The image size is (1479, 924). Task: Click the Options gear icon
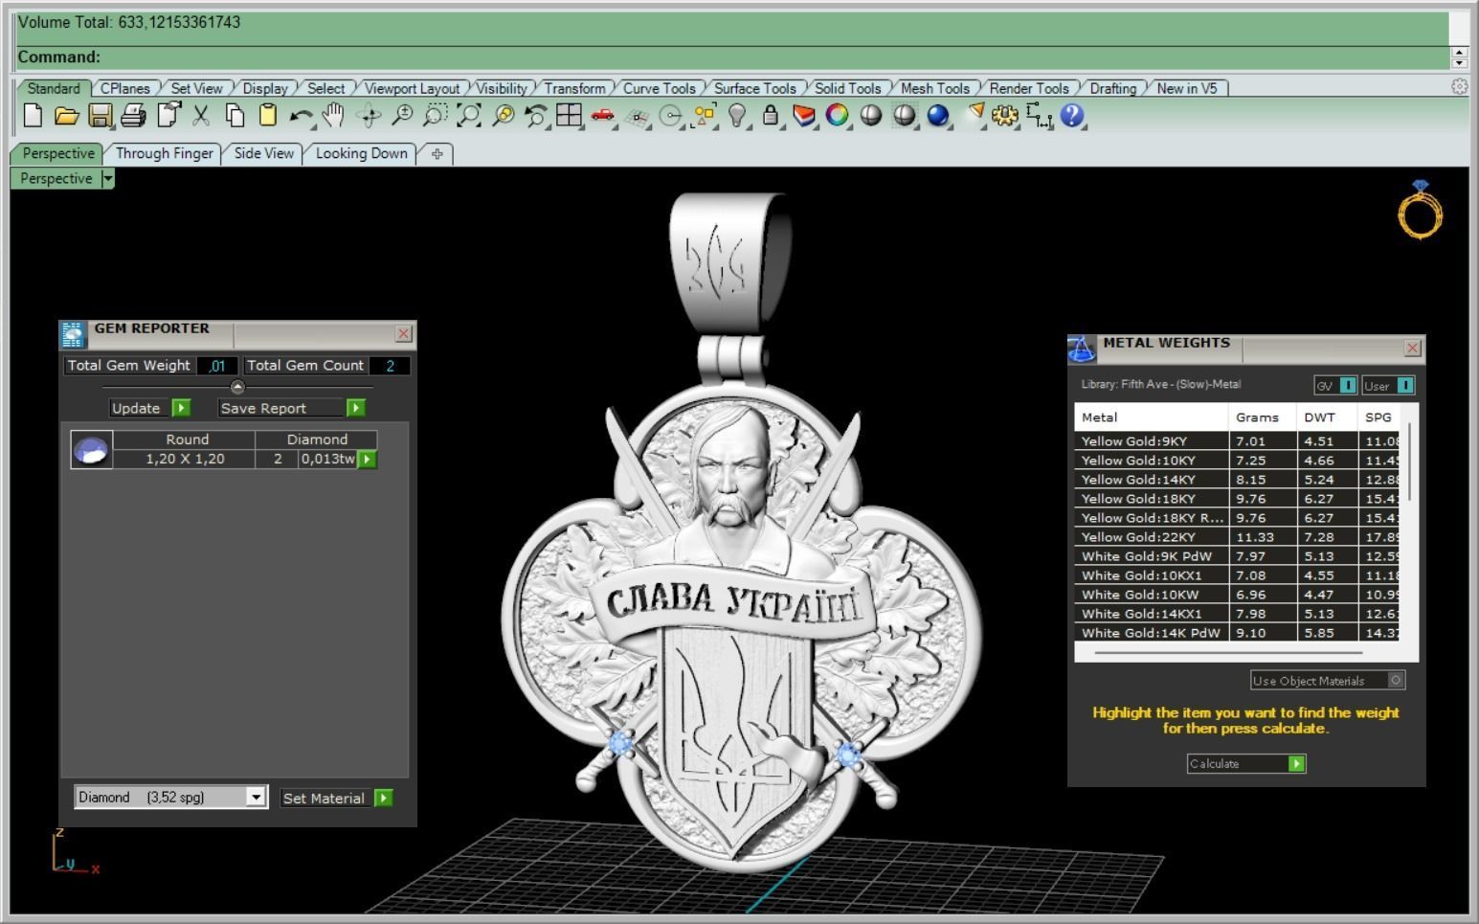1005,116
